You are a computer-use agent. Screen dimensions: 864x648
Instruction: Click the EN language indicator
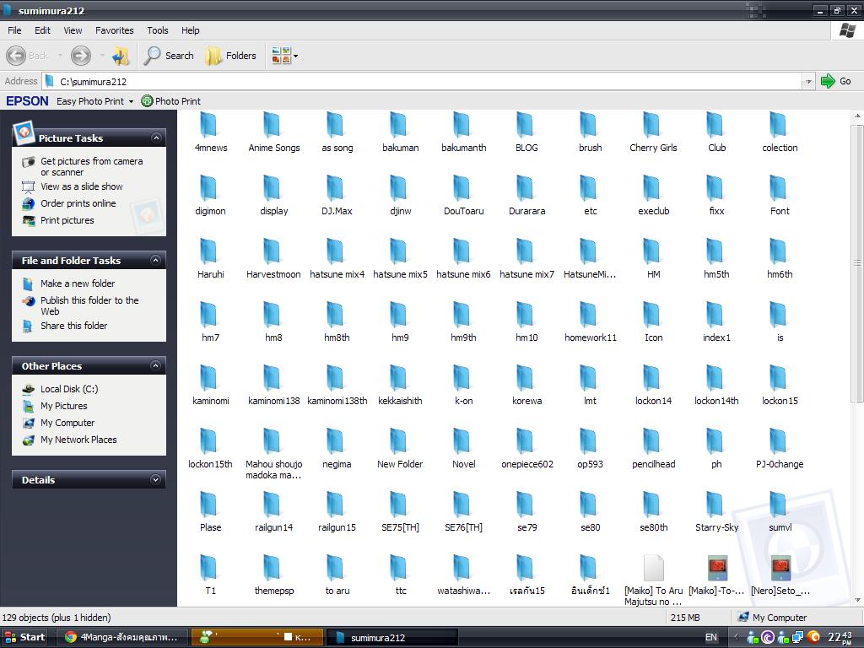(710, 638)
